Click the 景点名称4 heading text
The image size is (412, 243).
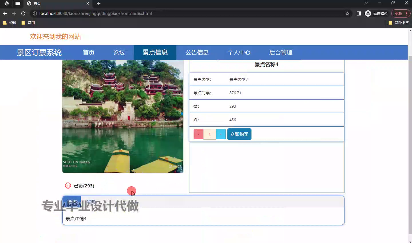coord(266,64)
